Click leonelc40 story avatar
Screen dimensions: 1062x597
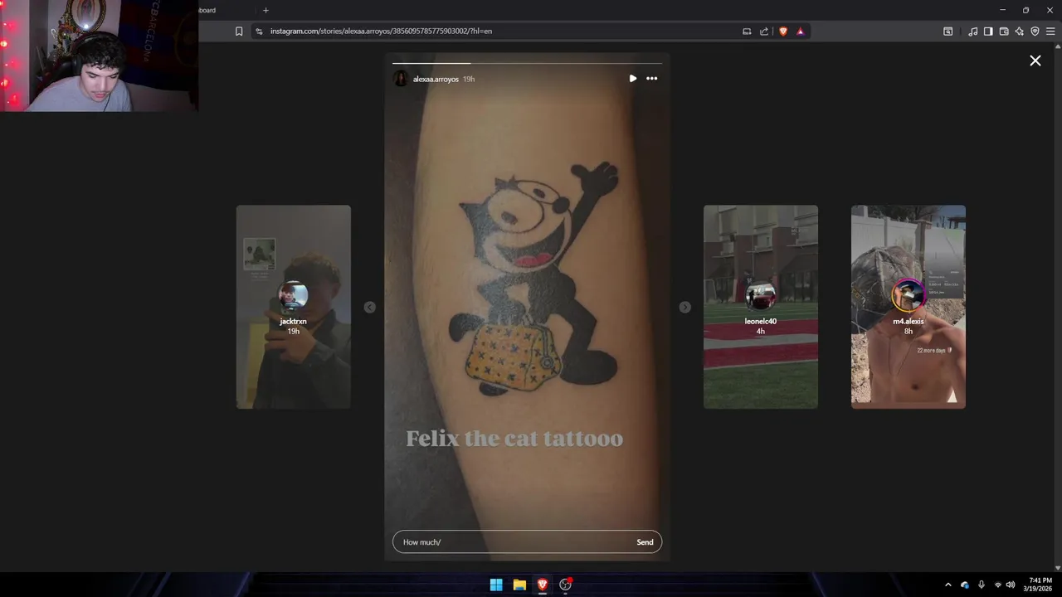761,296
